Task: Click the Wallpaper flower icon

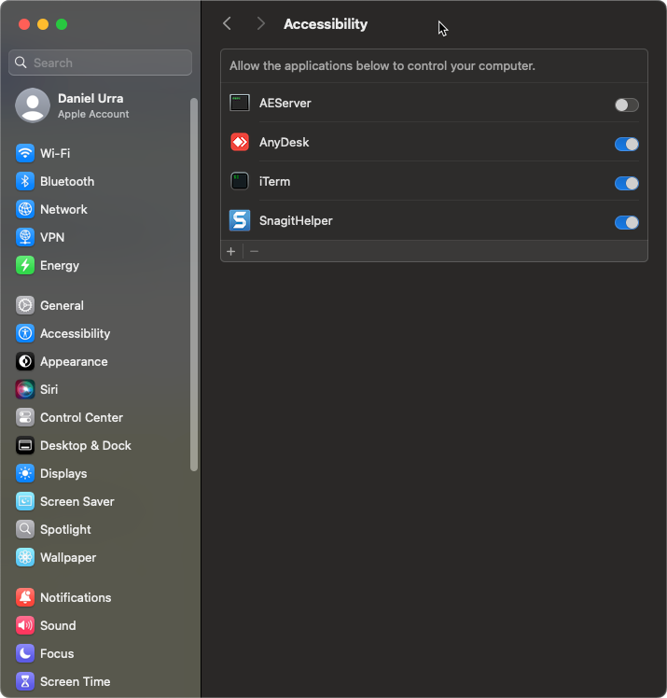Action: pyautogui.click(x=25, y=558)
